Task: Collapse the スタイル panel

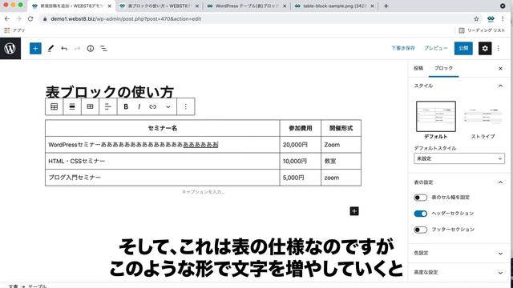Action: coord(500,86)
